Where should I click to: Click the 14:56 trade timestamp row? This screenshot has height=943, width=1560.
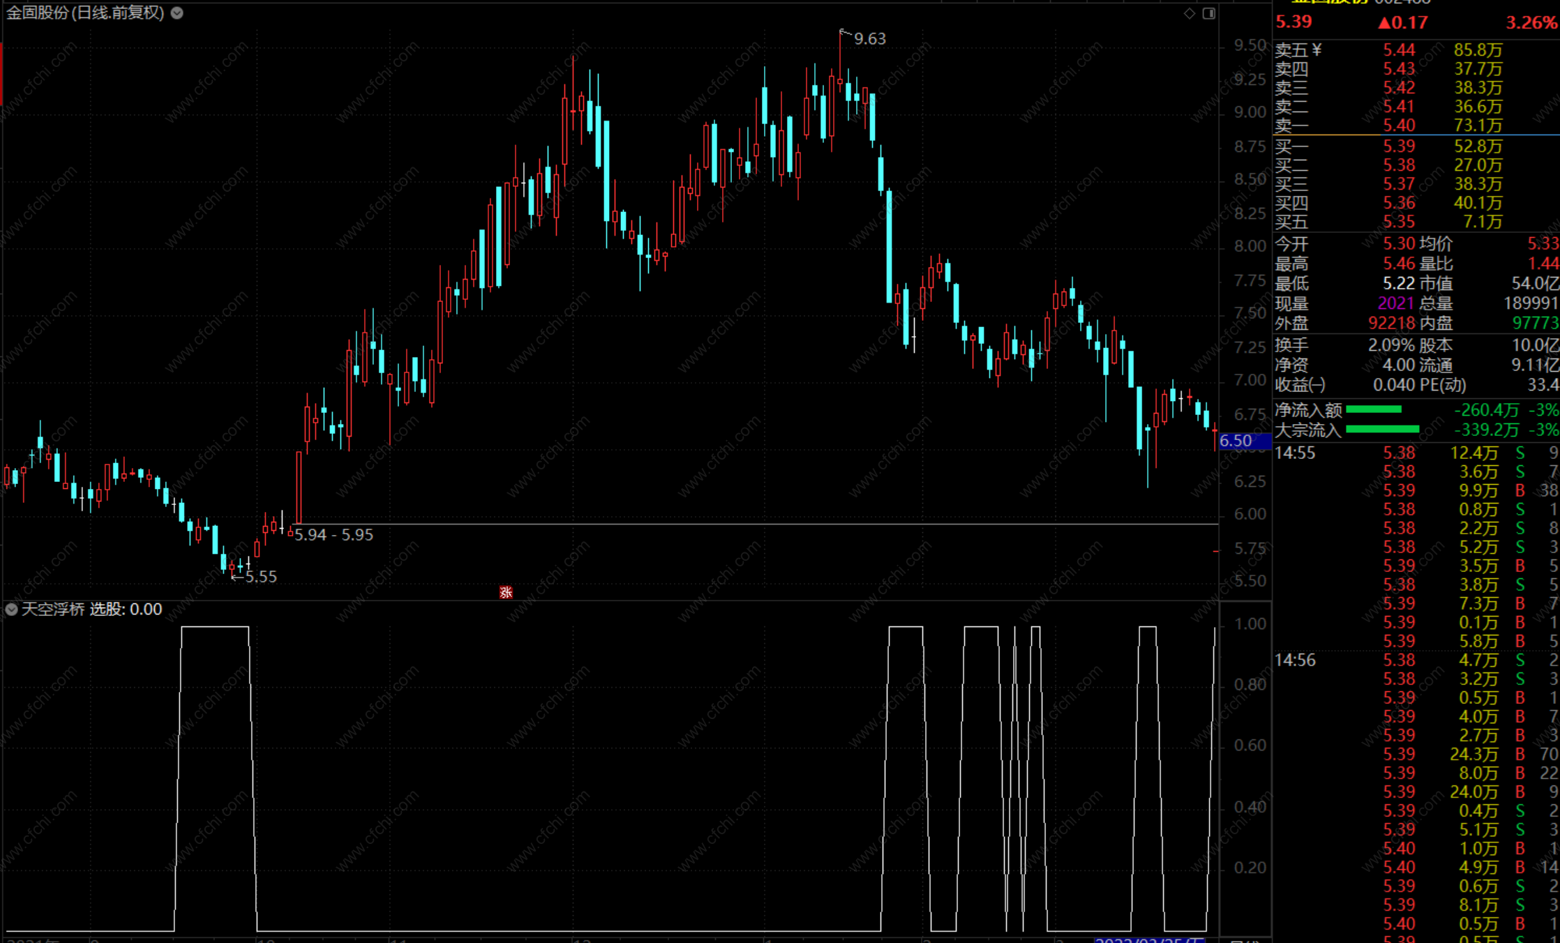(x=1295, y=660)
